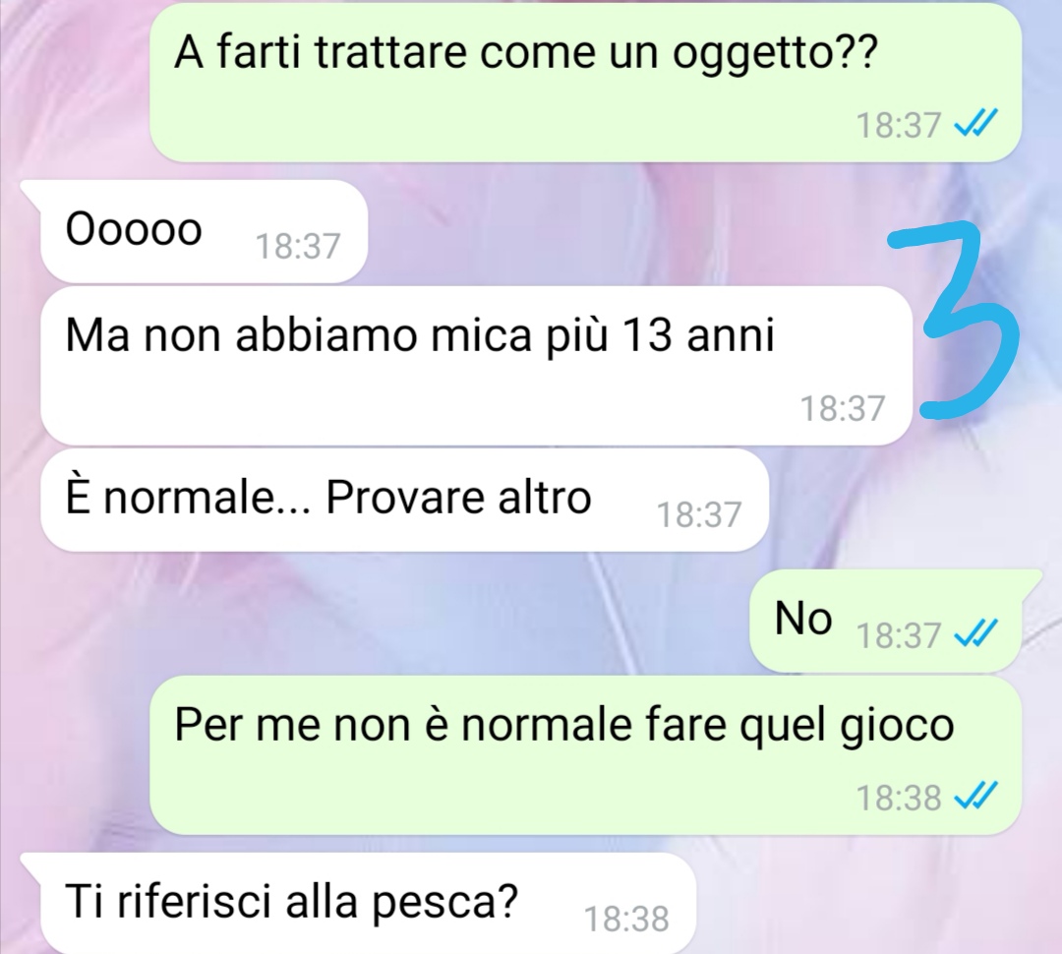
Task: Click the word 'pesca?' in last message
Action: [445, 904]
